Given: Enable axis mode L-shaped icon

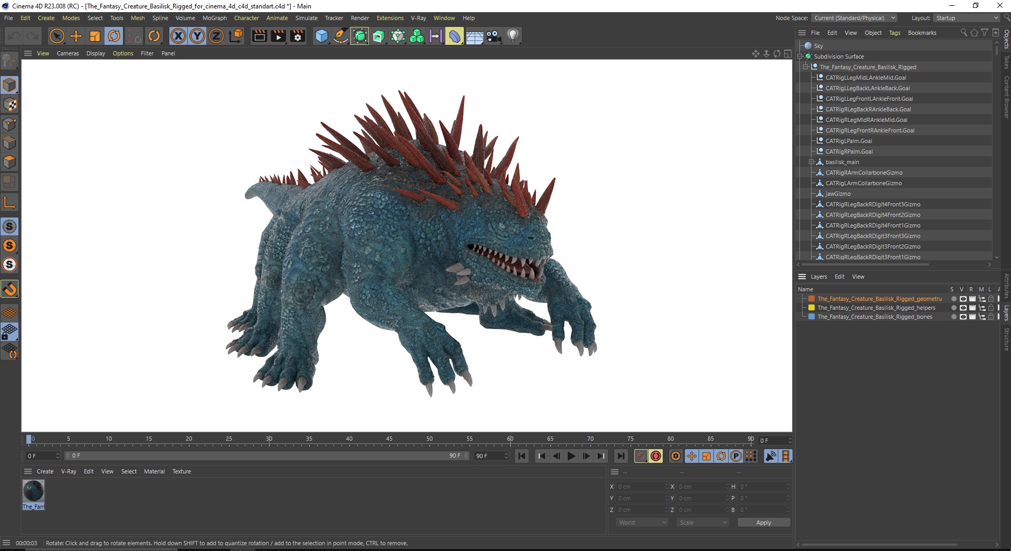Looking at the screenshot, I should click(x=9, y=202).
